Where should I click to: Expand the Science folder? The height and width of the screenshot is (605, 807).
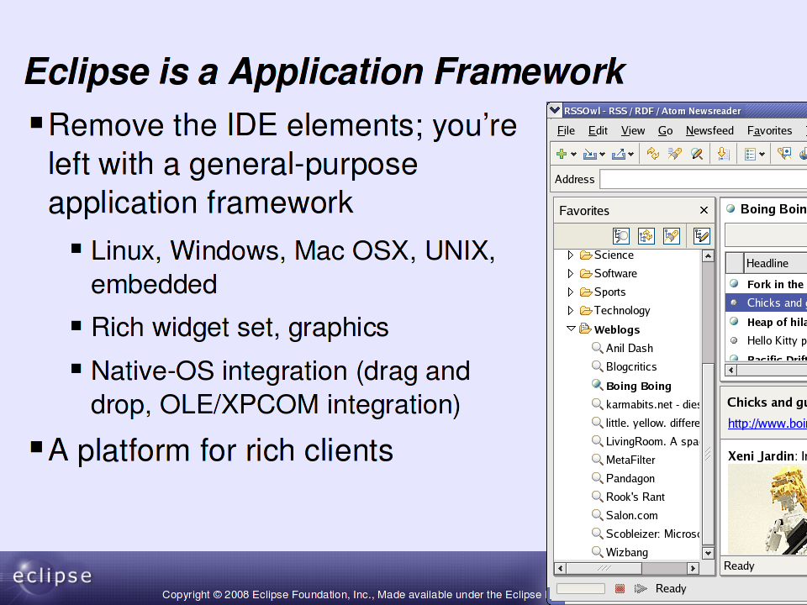[x=570, y=255]
